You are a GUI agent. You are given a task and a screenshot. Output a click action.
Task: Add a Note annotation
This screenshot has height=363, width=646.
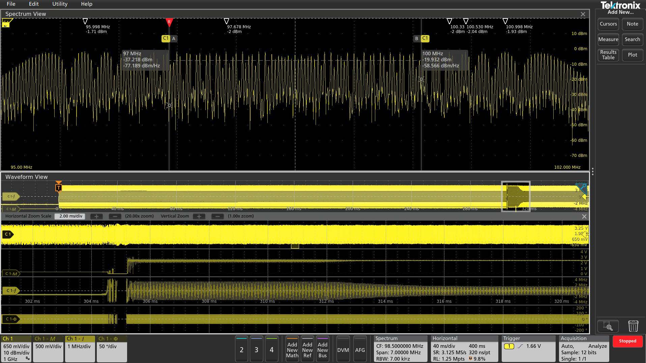click(632, 24)
